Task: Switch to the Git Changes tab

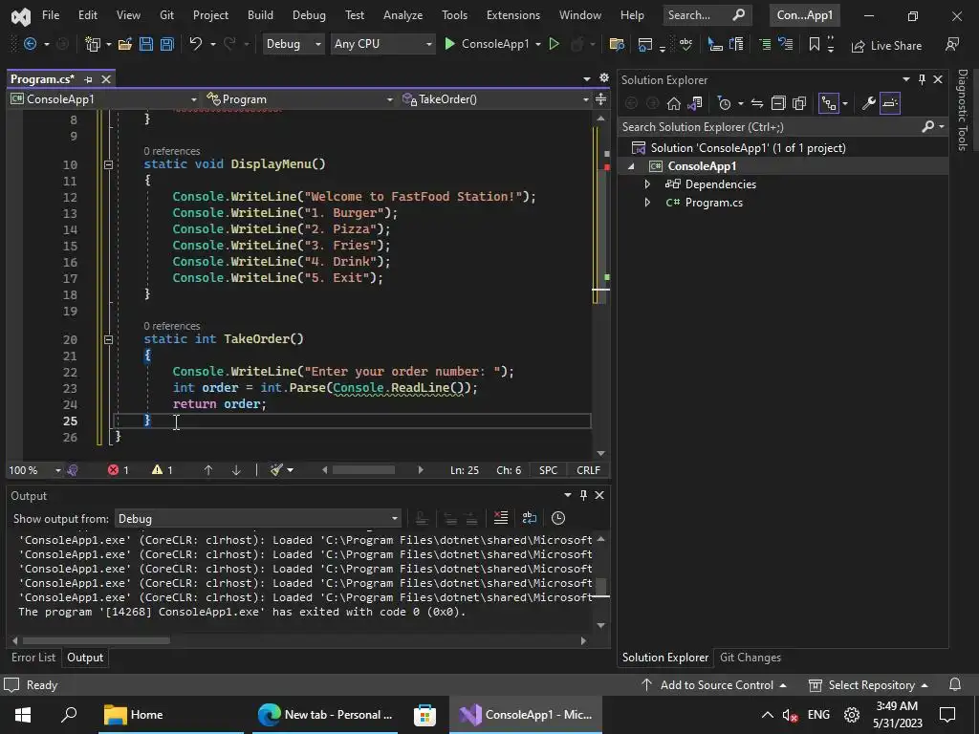Action: click(751, 658)
